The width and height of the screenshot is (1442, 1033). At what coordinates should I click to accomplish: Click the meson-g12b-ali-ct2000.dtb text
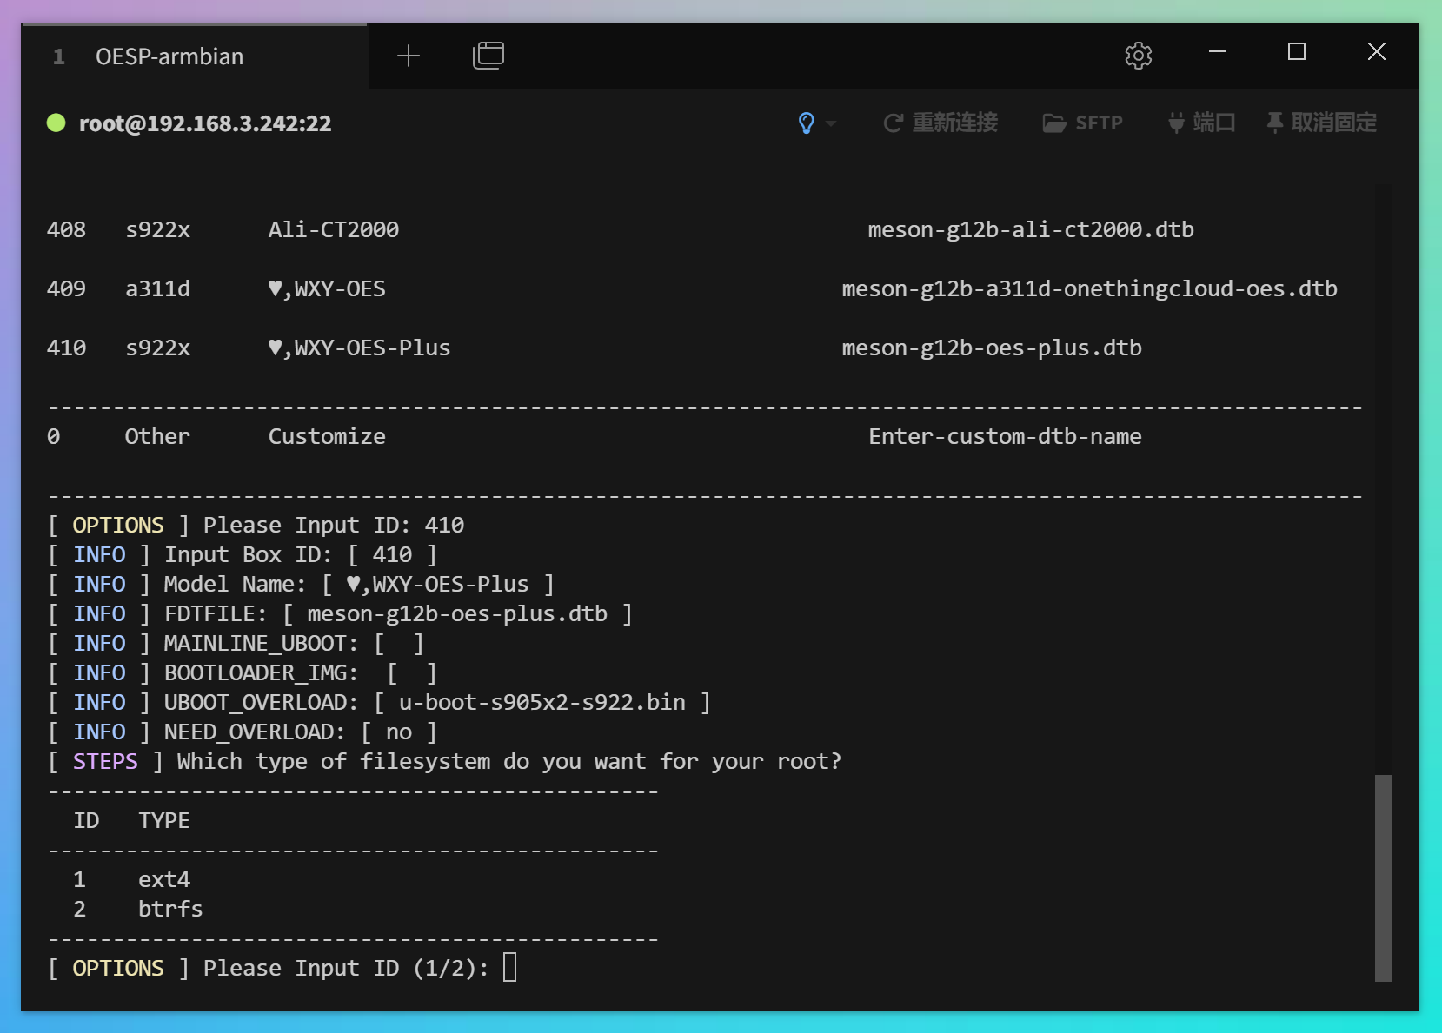[x=1030, y=229]
